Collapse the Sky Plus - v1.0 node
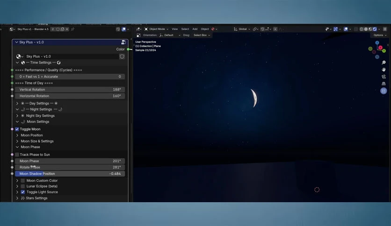Viewport: 391px width, 226px height. 16,42
